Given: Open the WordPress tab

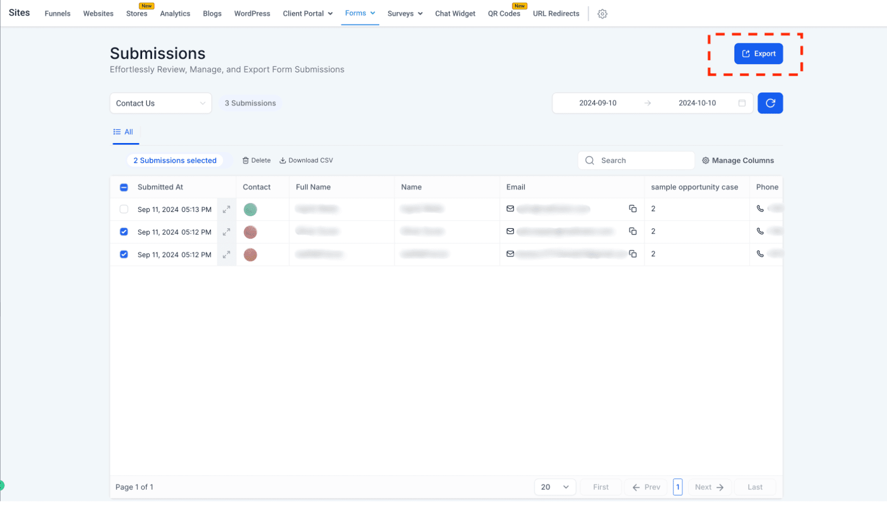Looking at the screenshot, I should pos(252,14).
